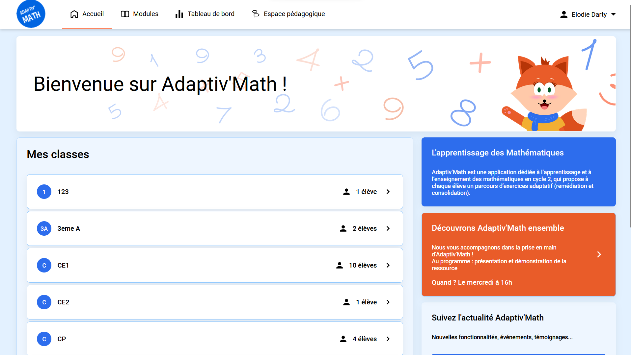
Task: Expand class 123 with its chevron
Action: click(x=388, y=192)
